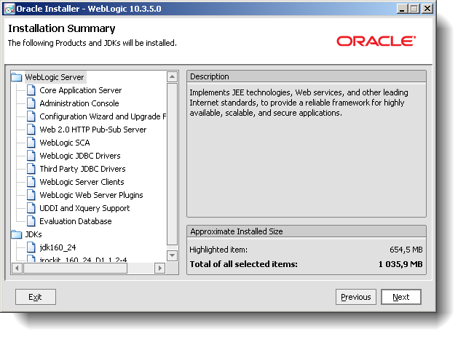Click the Approximate Installed Size header
The image size is (466, 342).
tap(307, 231)
